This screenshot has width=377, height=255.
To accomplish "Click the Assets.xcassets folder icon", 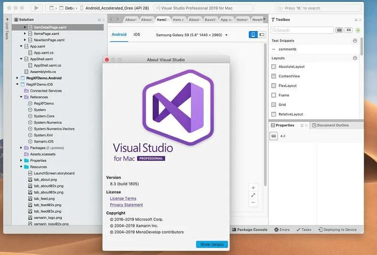I will (x=26, y=154).
